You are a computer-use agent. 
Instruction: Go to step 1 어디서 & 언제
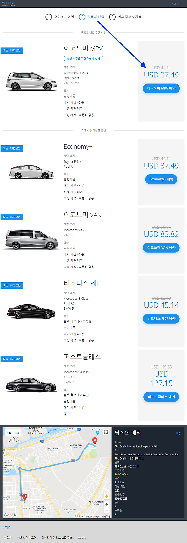pyautogui.click(x=60, y=17)
